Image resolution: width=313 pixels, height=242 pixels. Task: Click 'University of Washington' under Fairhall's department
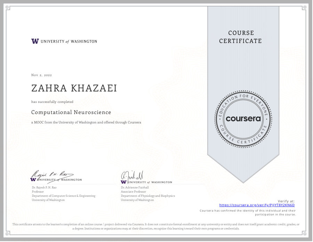point(137,200)
